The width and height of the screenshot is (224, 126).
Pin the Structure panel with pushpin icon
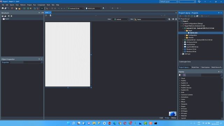(x=39, y=13)
